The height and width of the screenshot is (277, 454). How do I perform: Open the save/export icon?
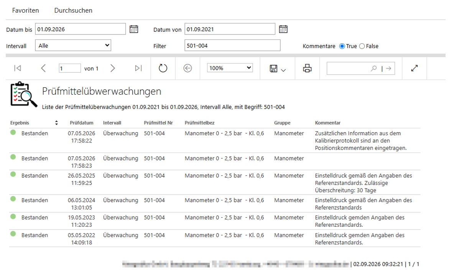[x=274, y=69]
